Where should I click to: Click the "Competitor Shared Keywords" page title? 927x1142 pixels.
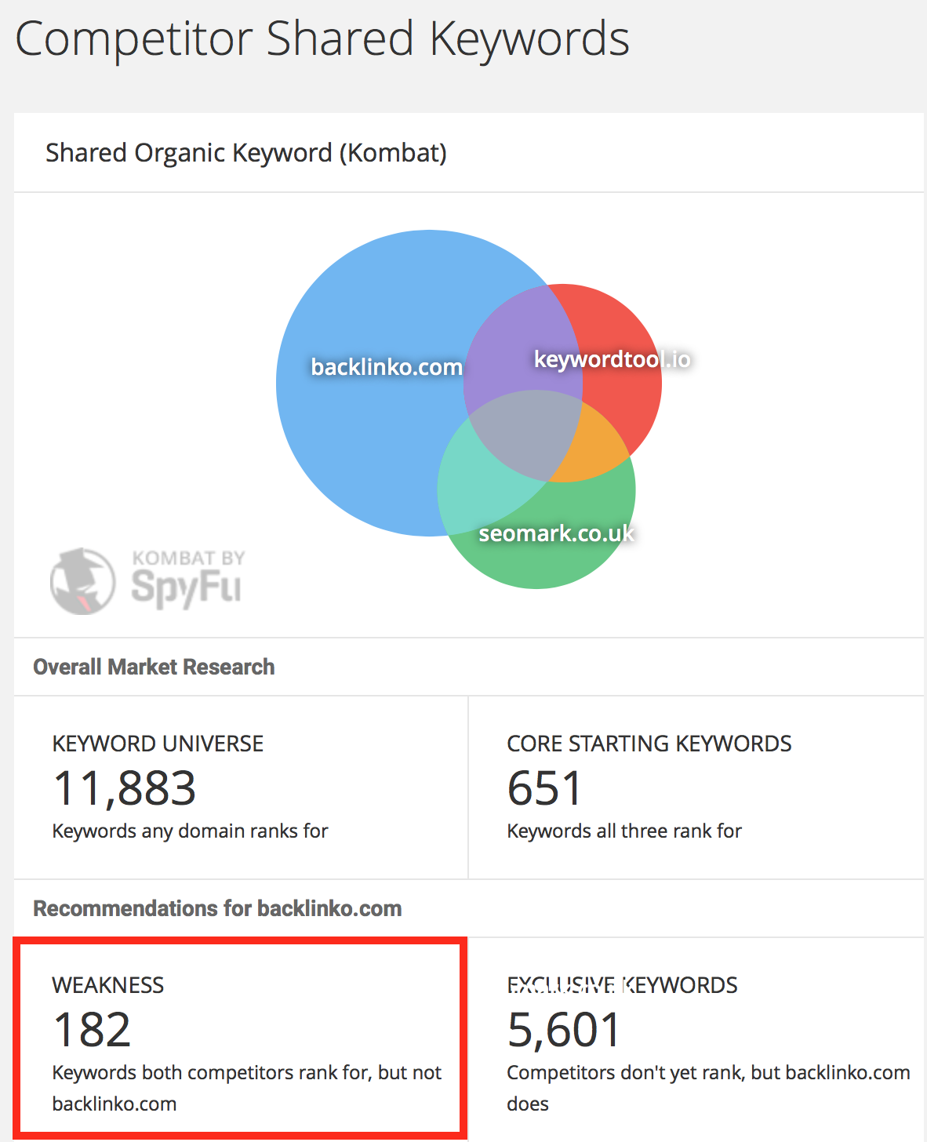click(322, 38)
